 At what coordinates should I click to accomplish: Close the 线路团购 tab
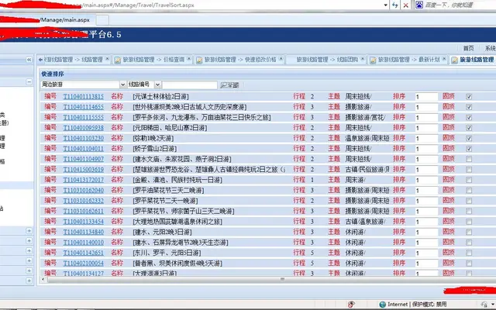point(363,59)
